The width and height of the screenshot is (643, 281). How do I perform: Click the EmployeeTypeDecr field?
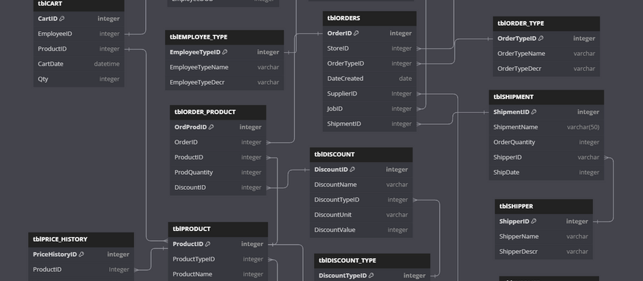224,82
